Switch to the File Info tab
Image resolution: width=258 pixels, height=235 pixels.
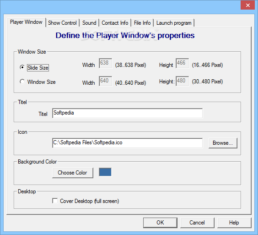click(x=142, y=23)
